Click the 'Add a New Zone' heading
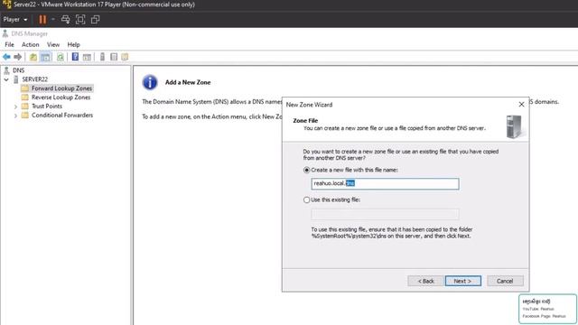Image resolution: width=578 pixels, height=325 pixels. pos(188,82)
